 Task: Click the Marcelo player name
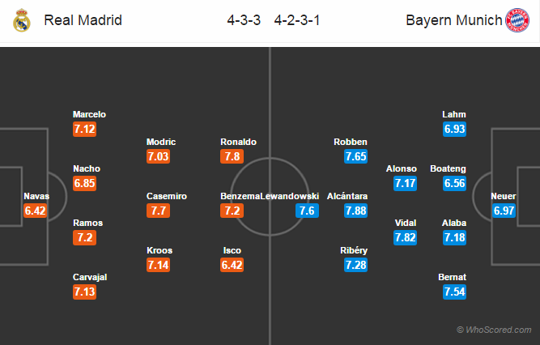pyautogui.click(x=89, y=114)
